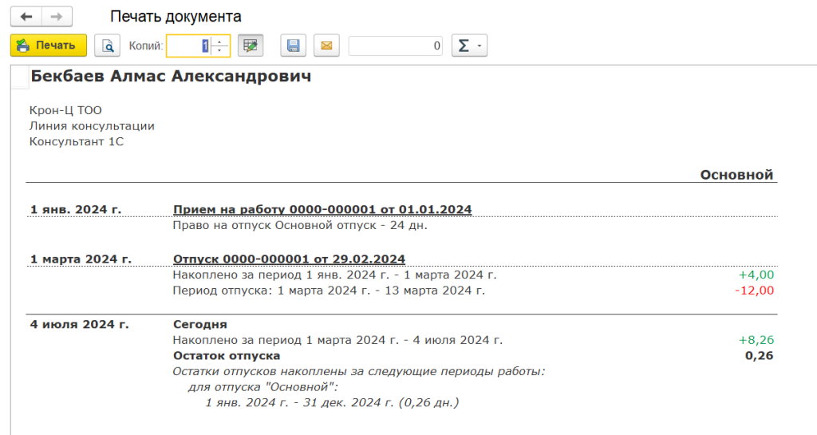817x435 pixels.
Task: Open Прием на работу 0000-000001 document link
Action: 322,209
